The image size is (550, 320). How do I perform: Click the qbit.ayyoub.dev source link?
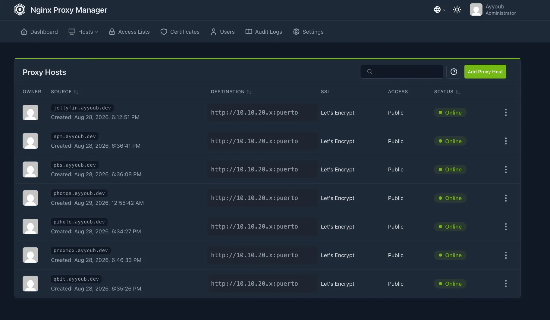[76, 279]
